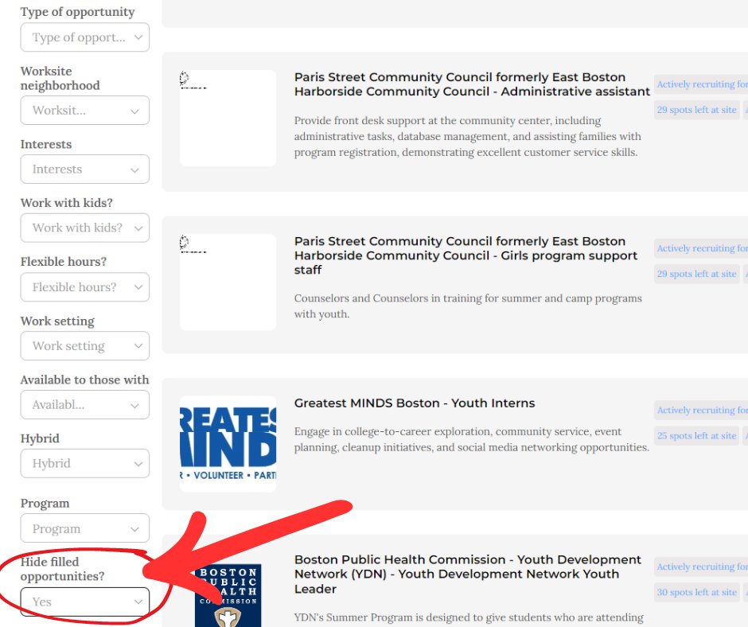Click the logo on the Girls program support staff card
Viewport: 748px width, 627px height.
228,282
